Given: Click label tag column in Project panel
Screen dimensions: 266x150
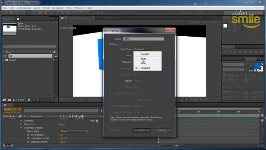Looking at the screenshot, I should pos(54,52).
